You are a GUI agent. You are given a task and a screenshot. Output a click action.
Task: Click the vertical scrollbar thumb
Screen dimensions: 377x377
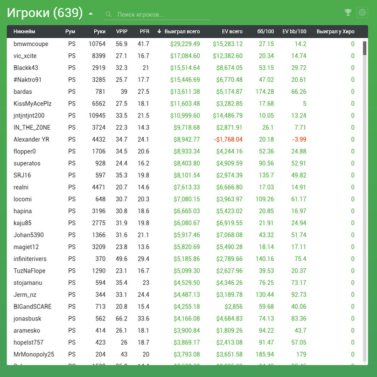pyautogui.click(x=365, y=48)
